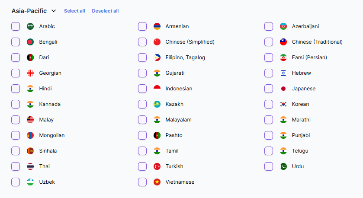Screen dimensions: 363x198
Task: Click the Saudi flag icon beside Arabic
Action: (30, 26)
